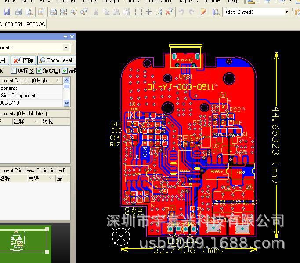Click the Deselect All icon
300x263 pixels.
159,12
